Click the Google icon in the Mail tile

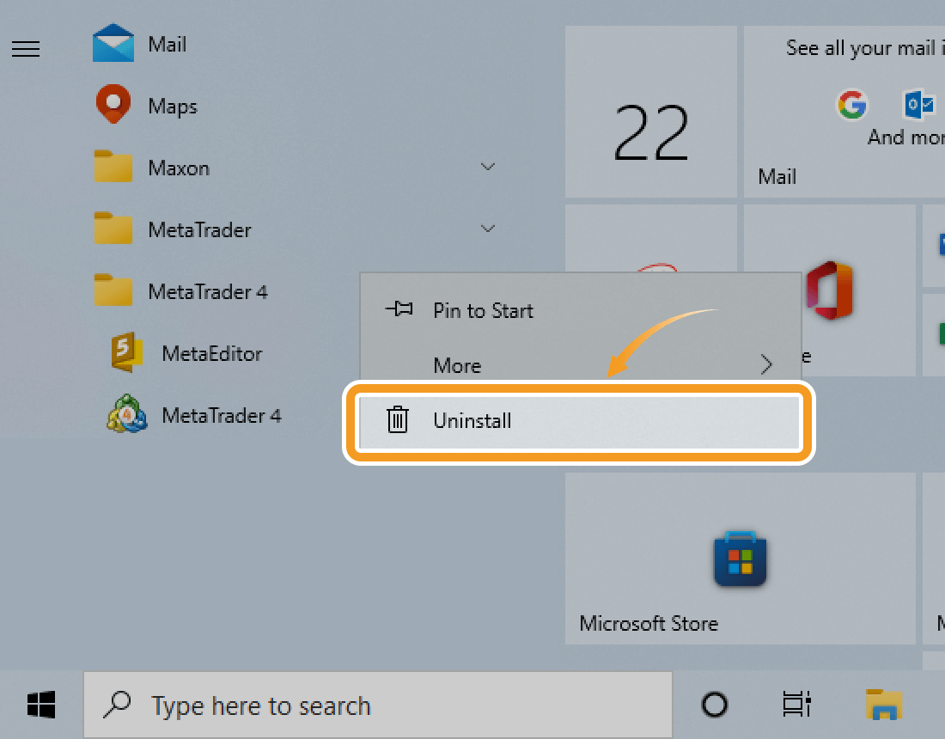(851, 105)
